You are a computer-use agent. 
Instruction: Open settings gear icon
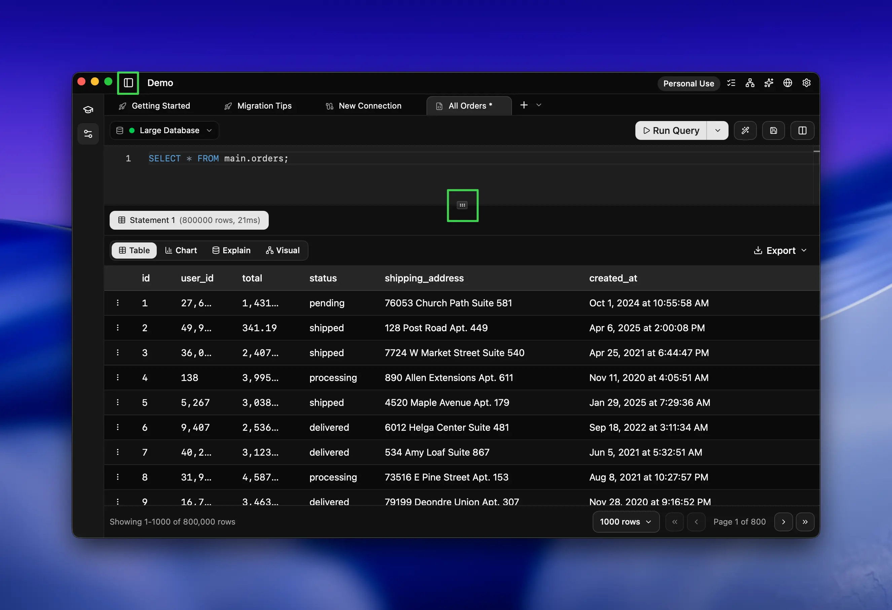(x=807, y=83)
